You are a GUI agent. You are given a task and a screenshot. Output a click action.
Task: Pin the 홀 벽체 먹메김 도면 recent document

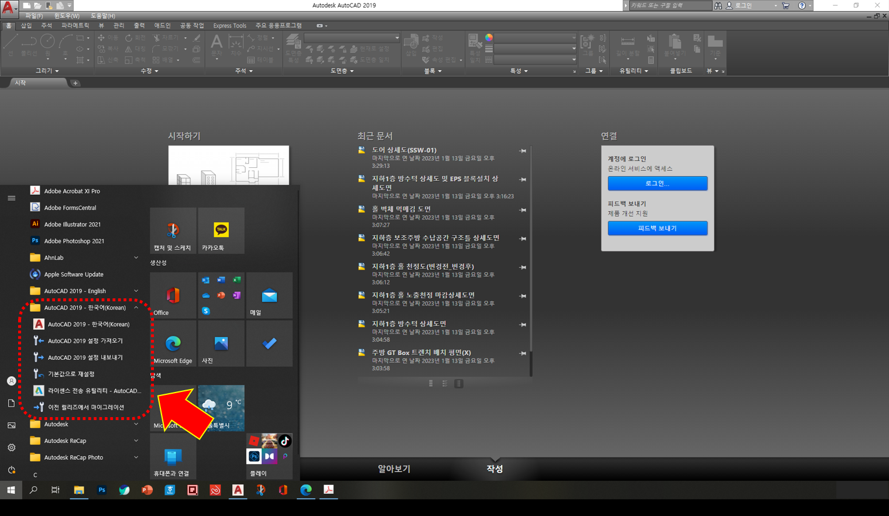523,210
